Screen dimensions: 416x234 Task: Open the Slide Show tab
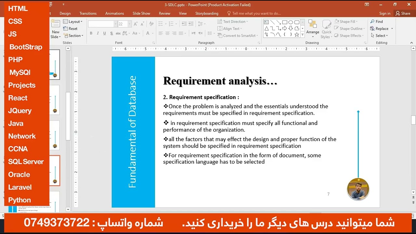pyautogui.click(x=141, y=13)
